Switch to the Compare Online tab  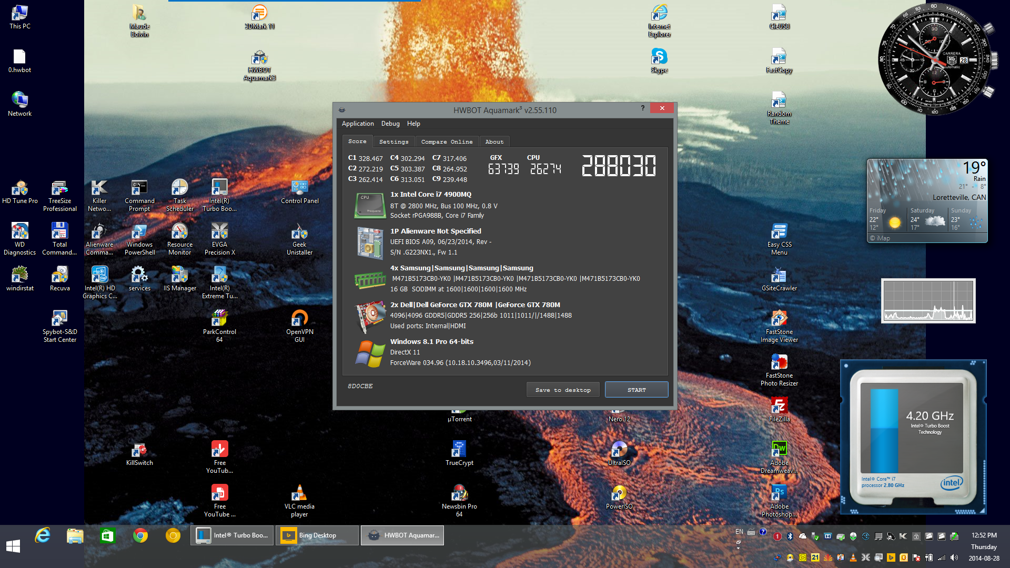(x=447, y=141)
